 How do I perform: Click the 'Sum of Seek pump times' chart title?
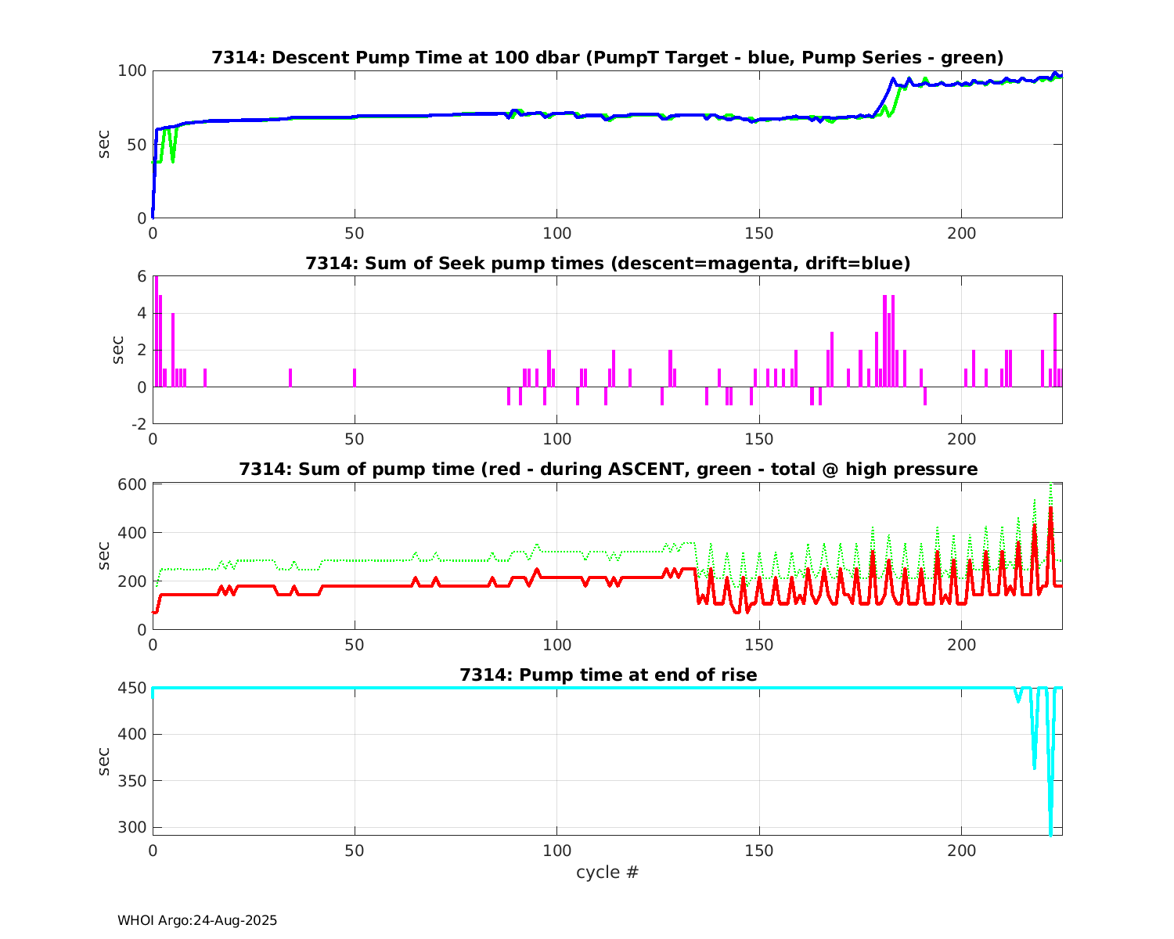607,264
